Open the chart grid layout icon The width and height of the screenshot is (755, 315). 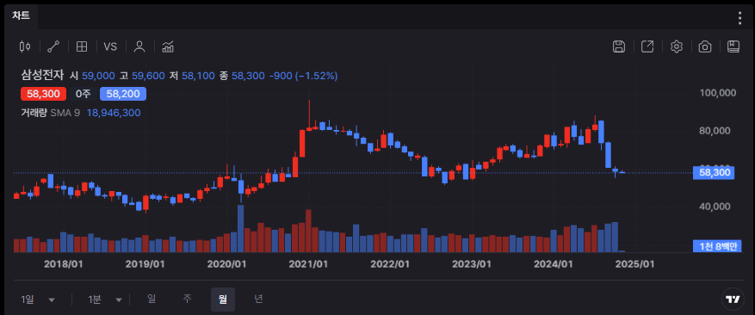click(82, 46)
